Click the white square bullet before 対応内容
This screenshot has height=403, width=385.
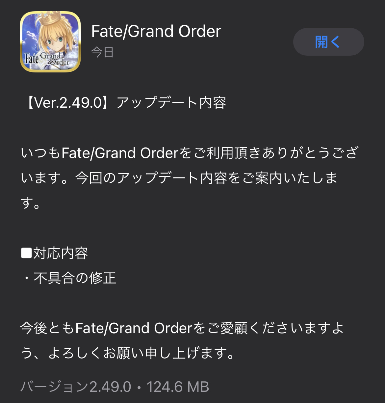pyautogui.click(x=26, y=253)
